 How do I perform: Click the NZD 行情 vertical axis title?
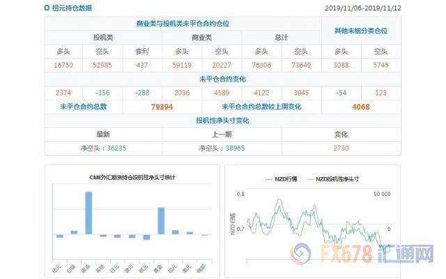click(x=233, y=224)
